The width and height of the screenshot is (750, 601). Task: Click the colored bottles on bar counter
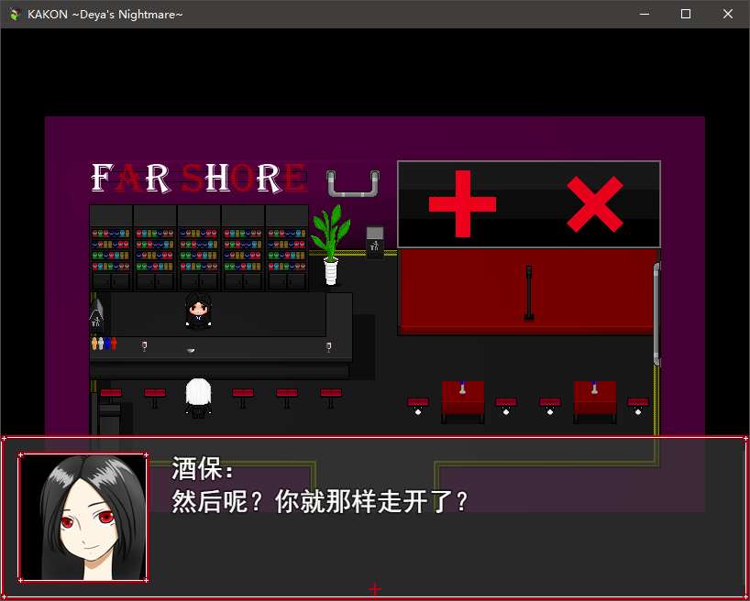104,344
